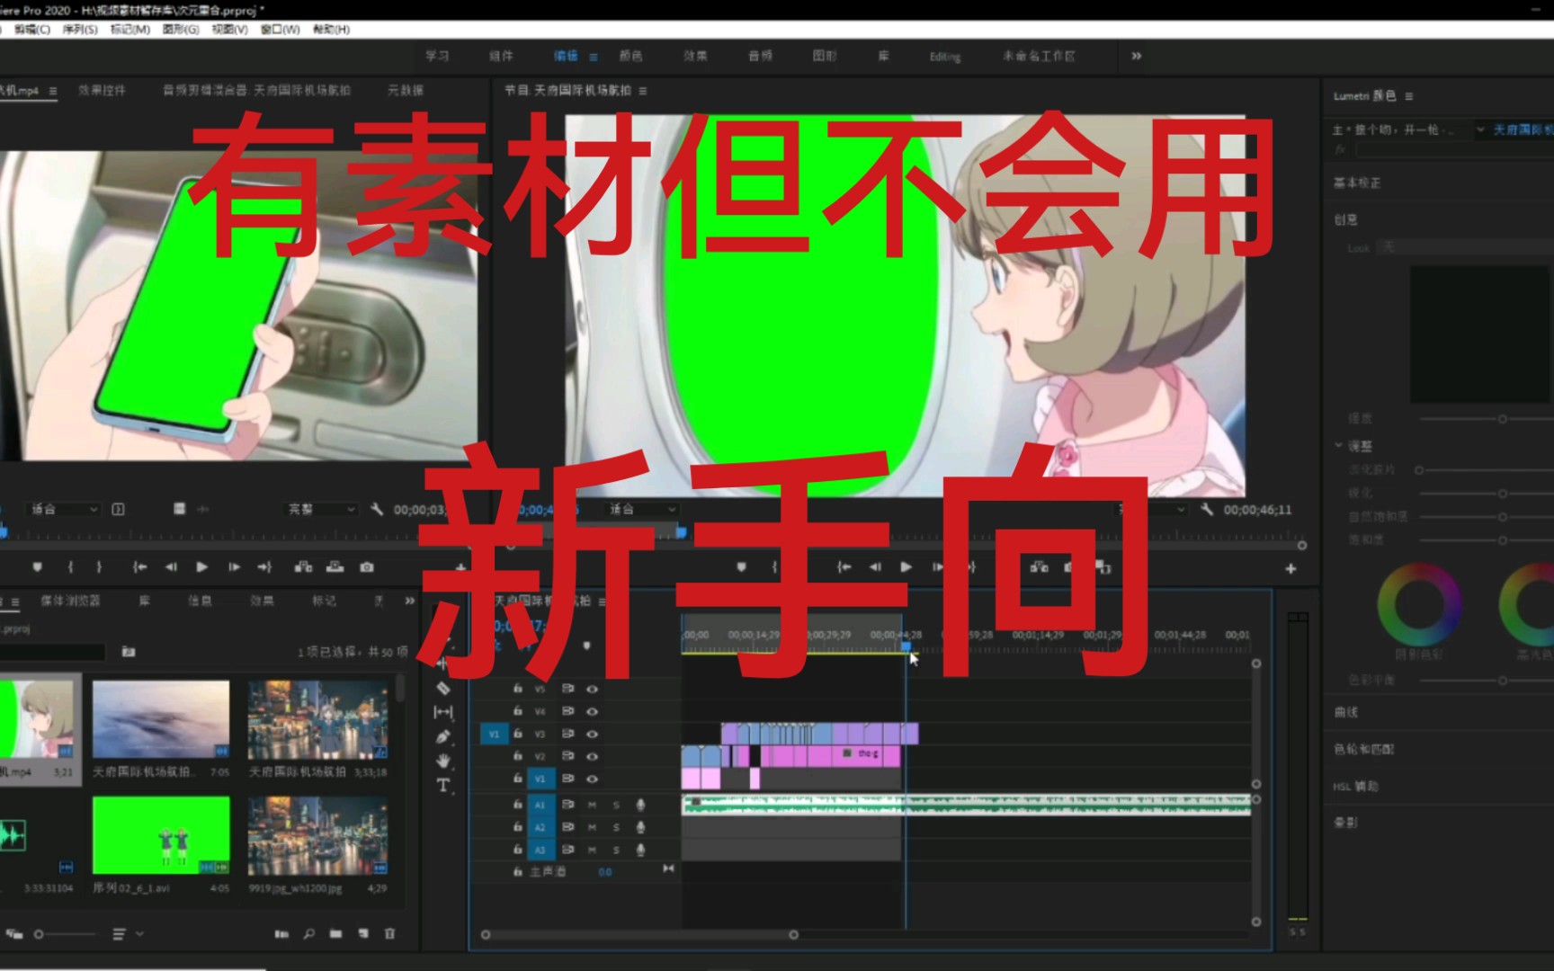Click Lift button in program monitor
1554x971 pixels.
pyautogui.click(x=1039, y=567)
